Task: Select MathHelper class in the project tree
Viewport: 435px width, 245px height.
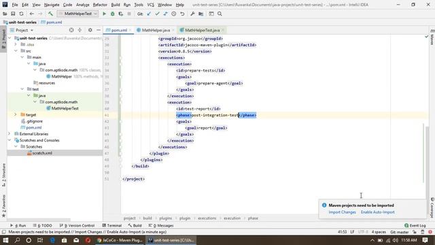Action: click(x=61, y=76)
